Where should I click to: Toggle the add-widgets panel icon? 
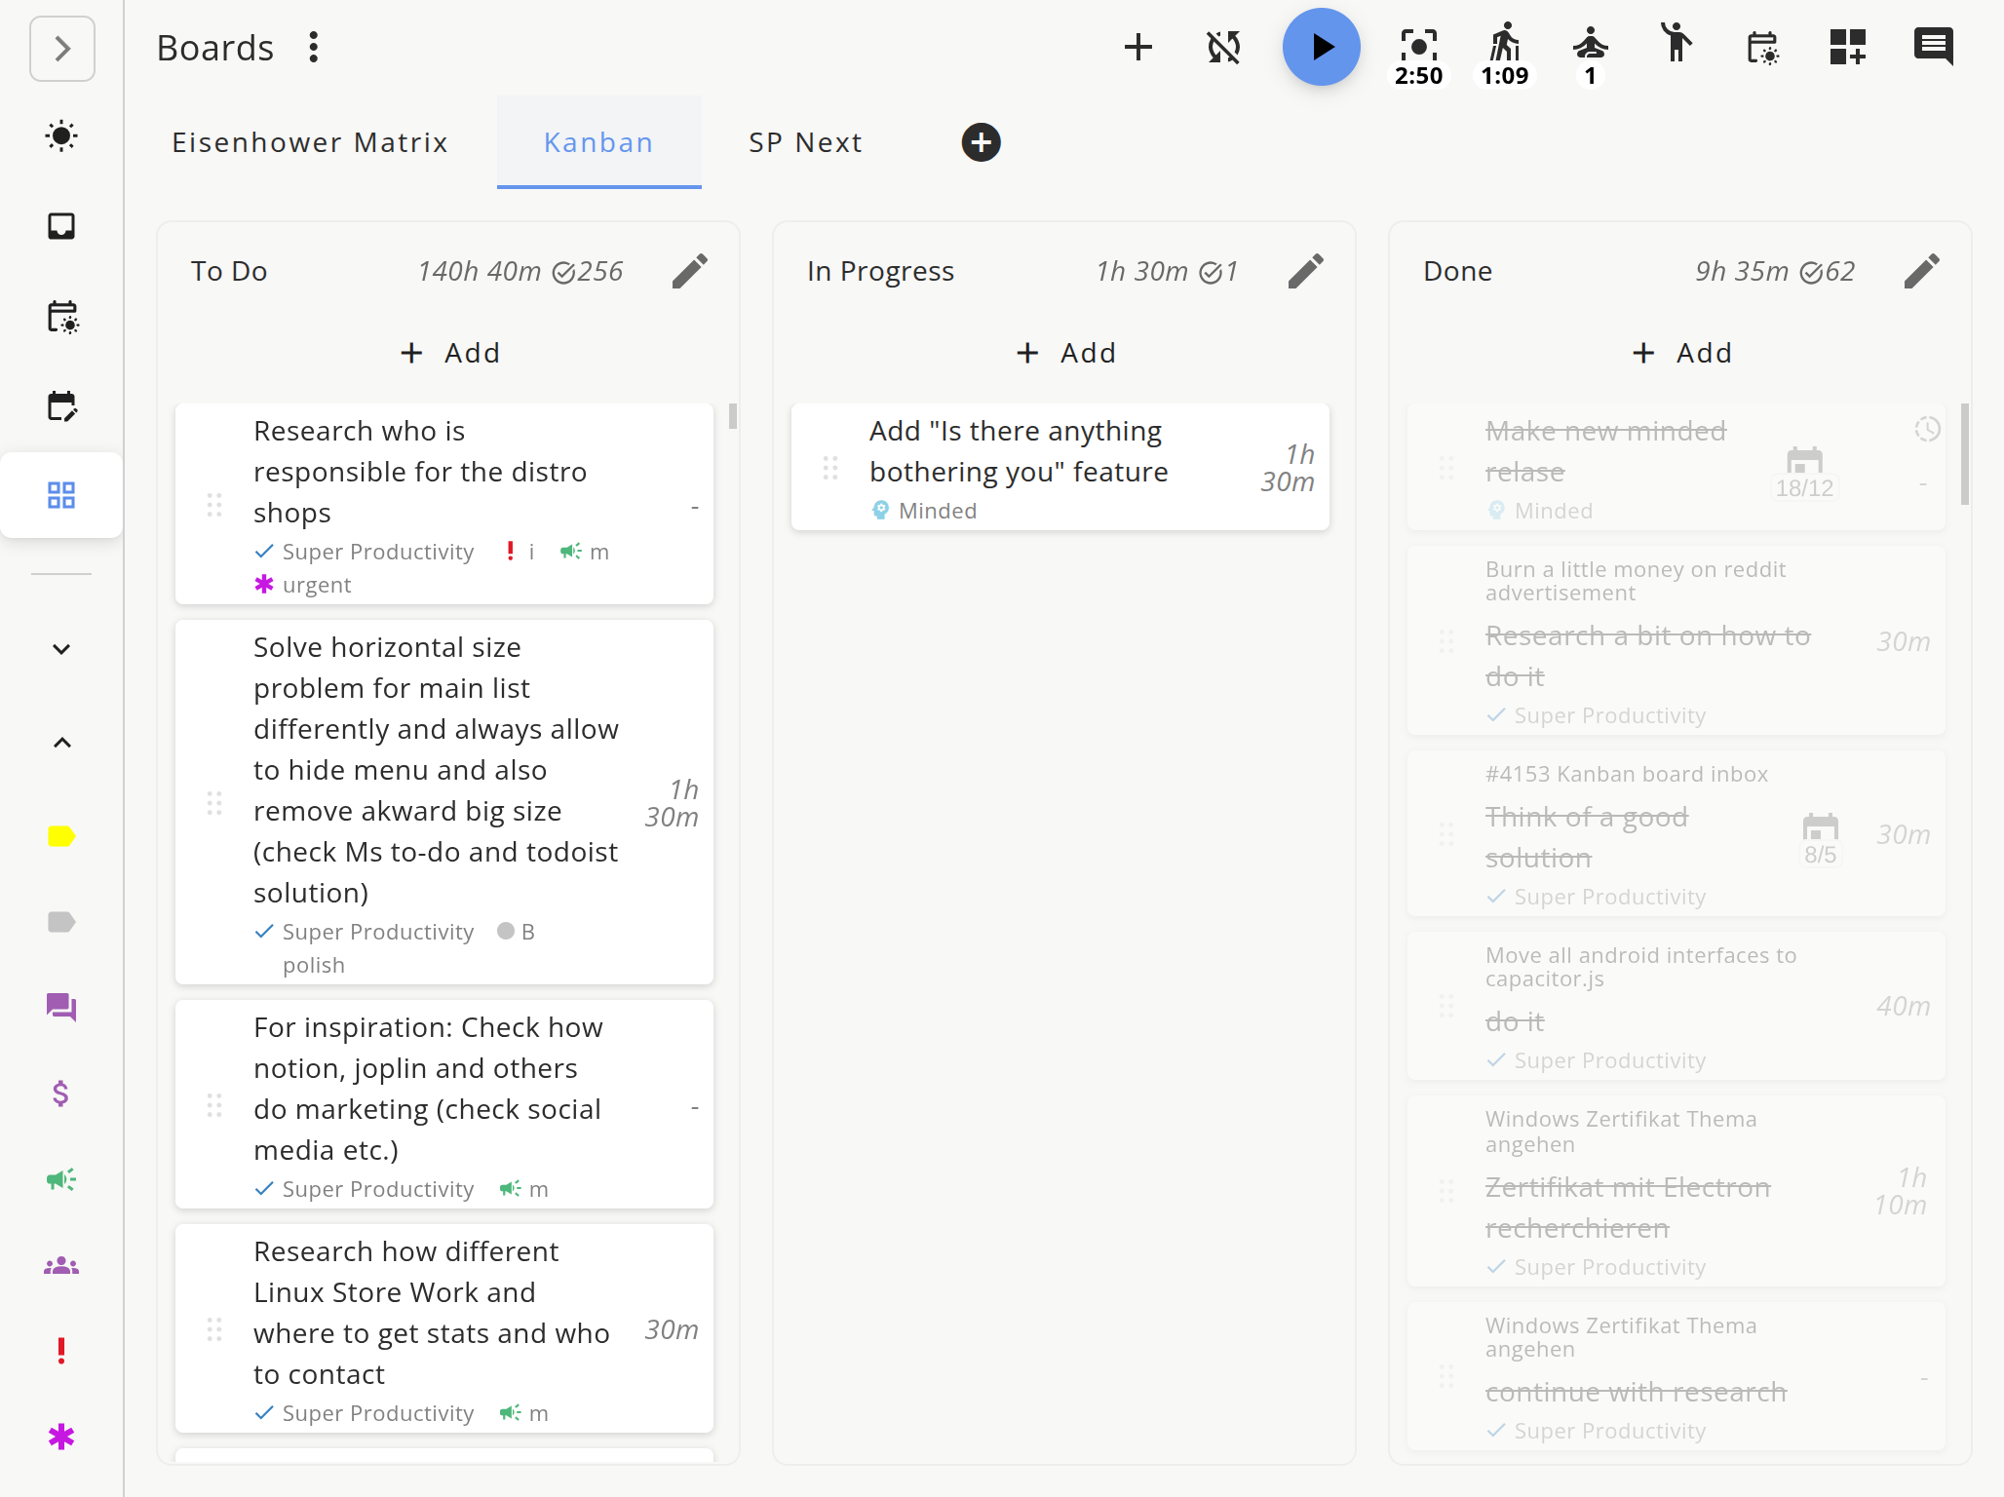point(1848,47)
